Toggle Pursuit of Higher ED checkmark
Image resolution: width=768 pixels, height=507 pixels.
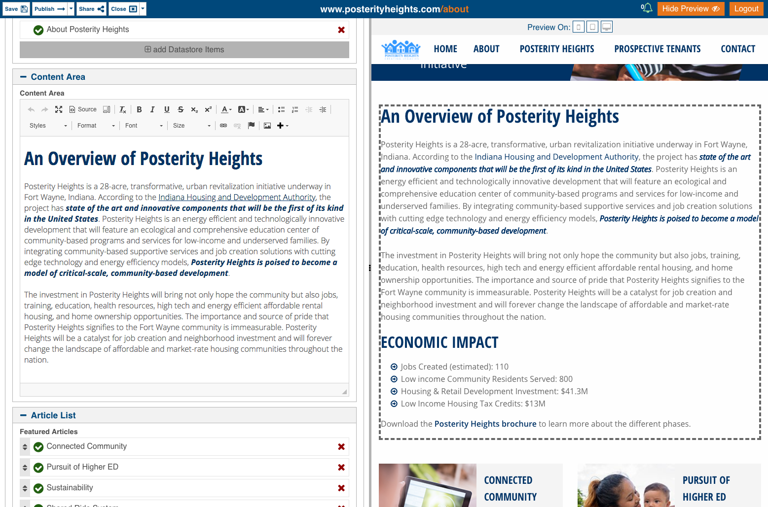coord(38,468)
